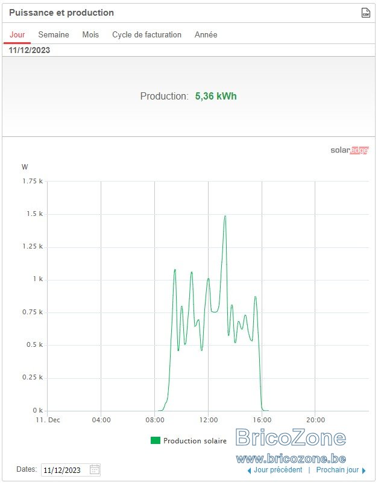Click the right arrow for next day
Screen dimensions: 378x485
(364, 471)
